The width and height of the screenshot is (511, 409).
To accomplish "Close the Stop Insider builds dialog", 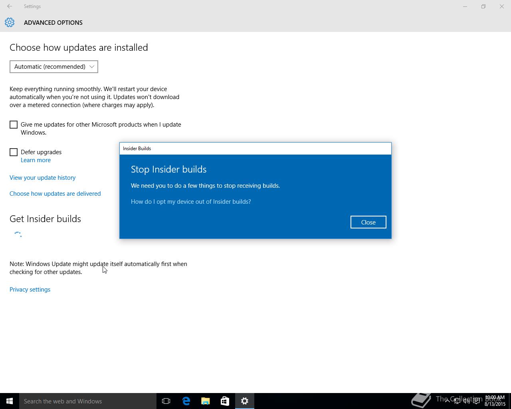I will pyautogui.click(x=368, y=222).
